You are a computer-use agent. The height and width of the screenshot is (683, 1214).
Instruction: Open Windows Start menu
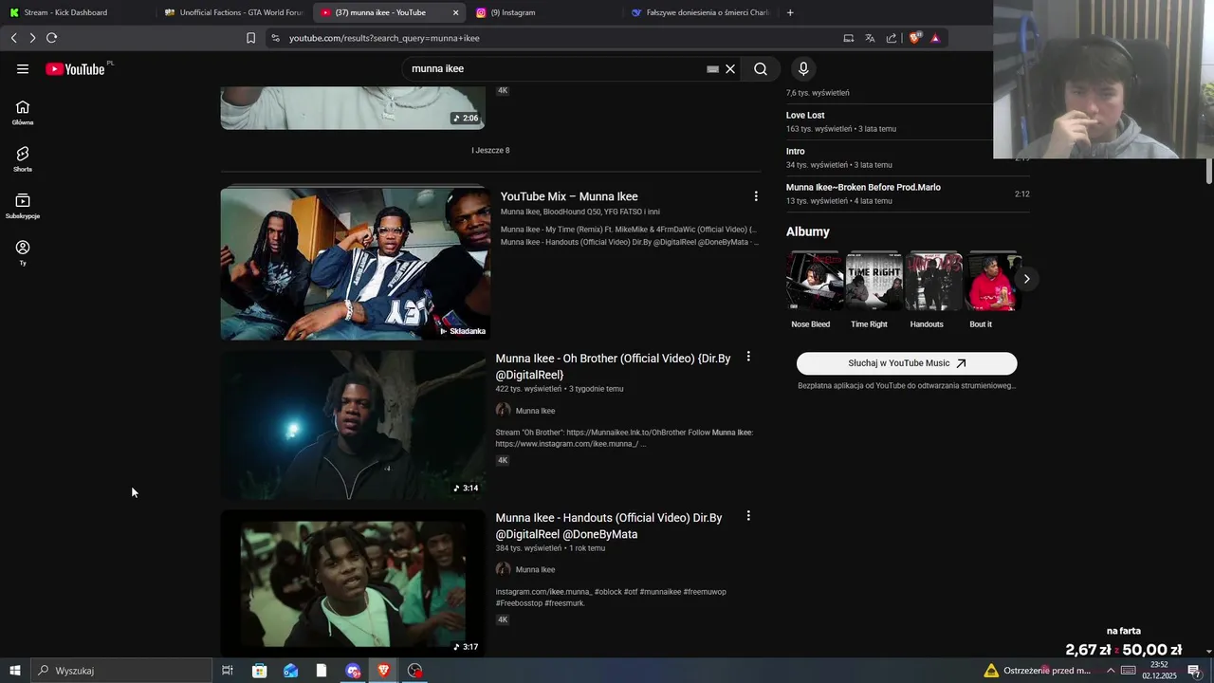tap(15, 671)
